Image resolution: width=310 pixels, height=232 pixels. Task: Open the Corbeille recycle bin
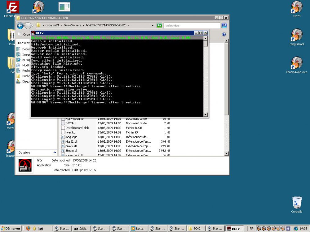[x=297, y=203]
